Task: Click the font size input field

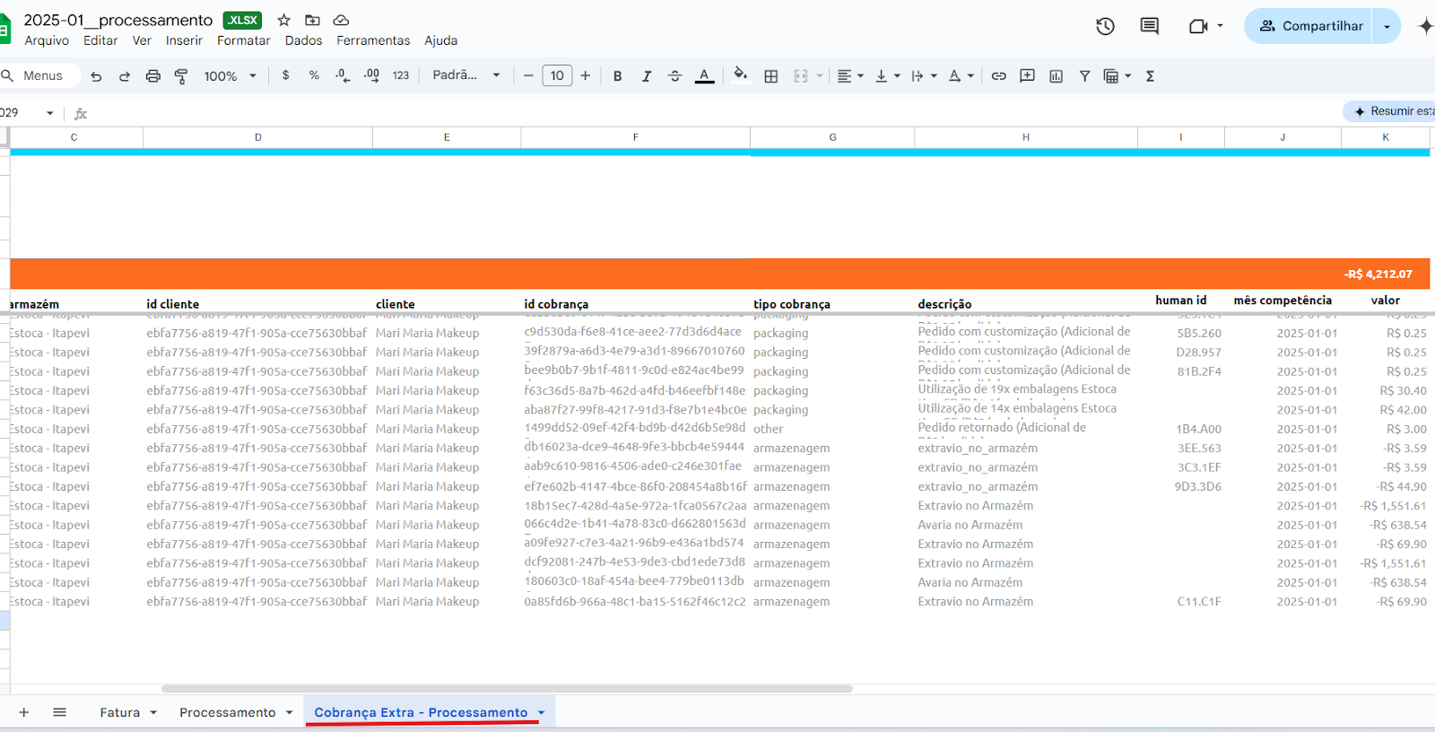Action: tap(557, 75)
